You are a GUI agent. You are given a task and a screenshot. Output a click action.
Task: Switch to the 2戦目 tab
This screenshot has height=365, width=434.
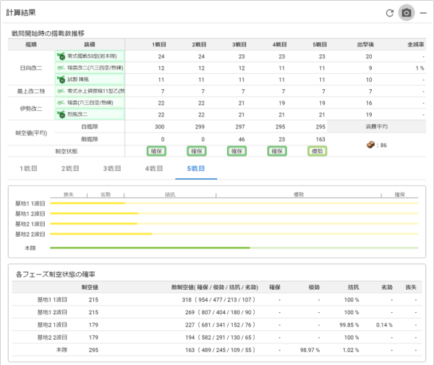pos(70,169)
